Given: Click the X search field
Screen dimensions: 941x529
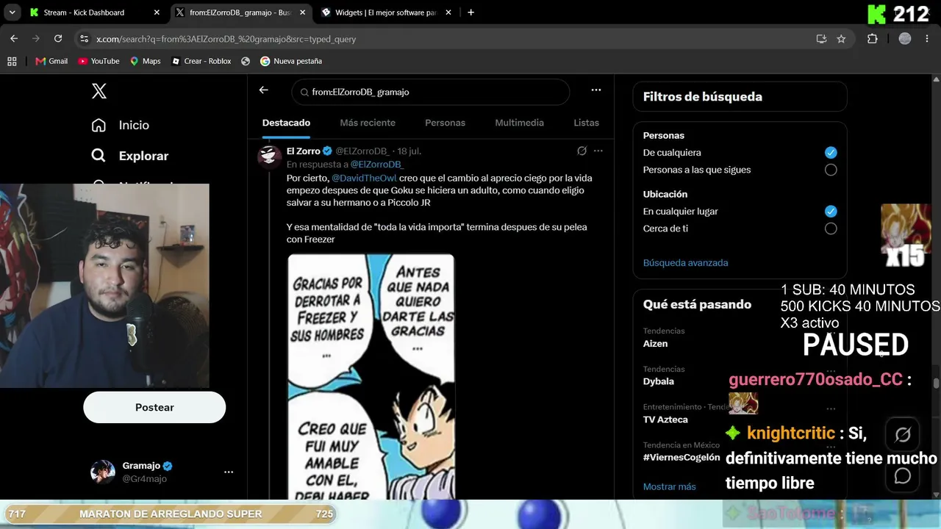Looking at the screenshot, I should pyautogui.click(x=431, y=92).
